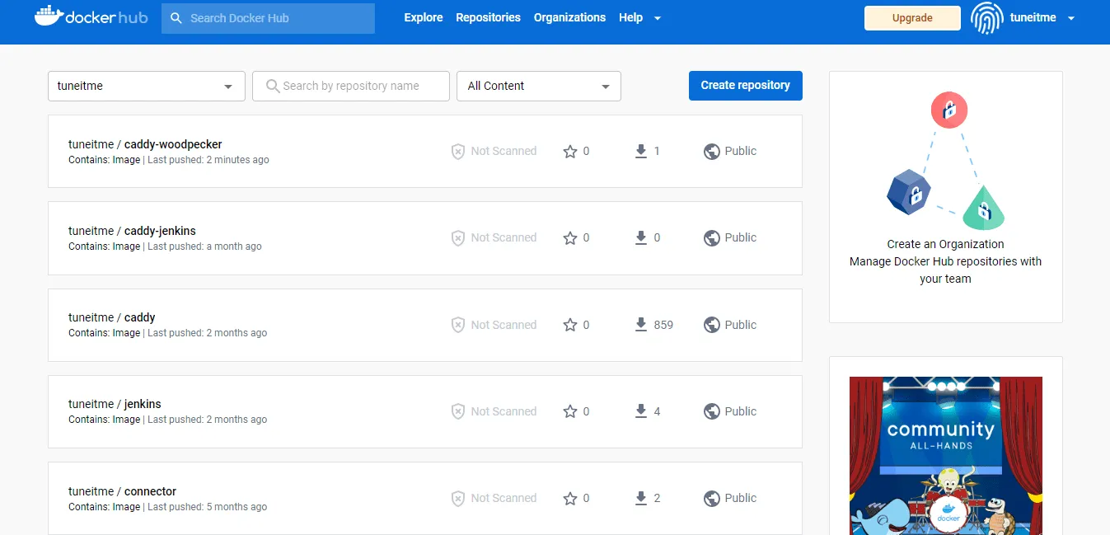
Task: Click the Create an Organization link
Action: (945, 244)
